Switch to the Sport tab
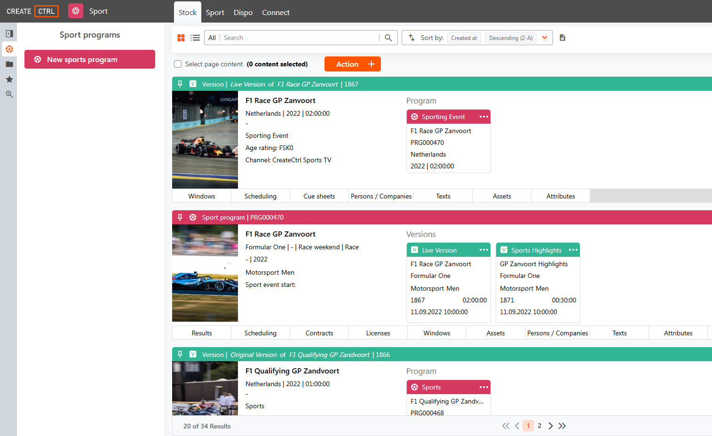The image size is (712, 436). (x=215, y=12)
